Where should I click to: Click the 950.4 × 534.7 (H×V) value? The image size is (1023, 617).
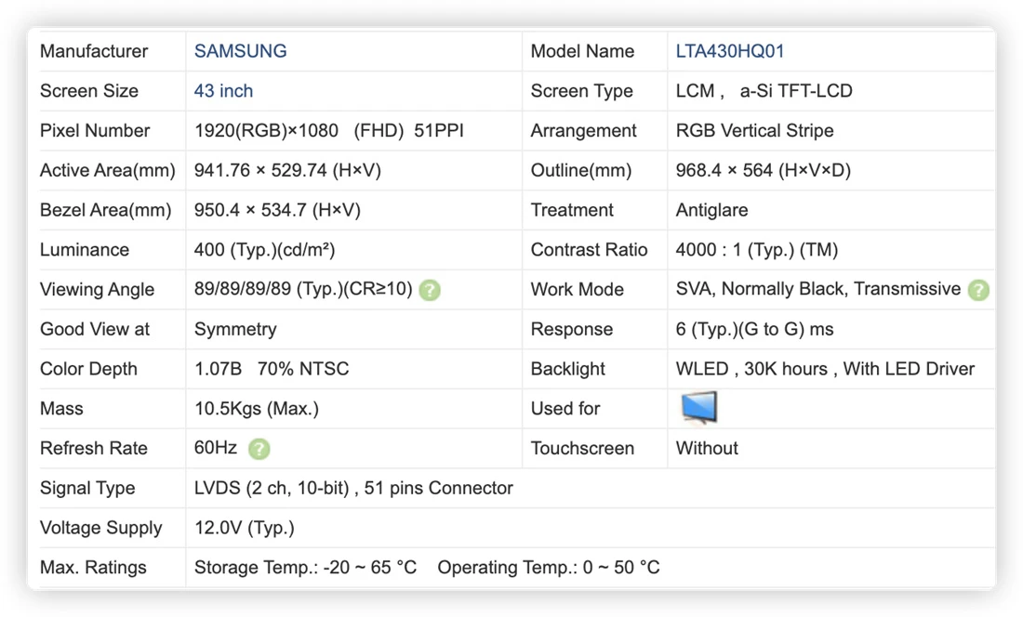coord(277,210)
